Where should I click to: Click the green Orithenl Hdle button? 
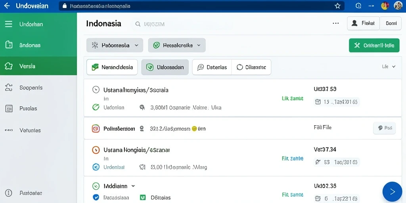click(374, 45)
